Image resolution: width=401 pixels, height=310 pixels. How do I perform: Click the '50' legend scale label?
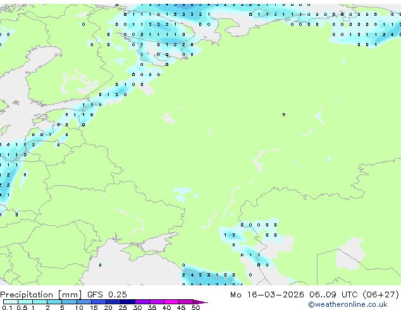[x=196, y=307]
